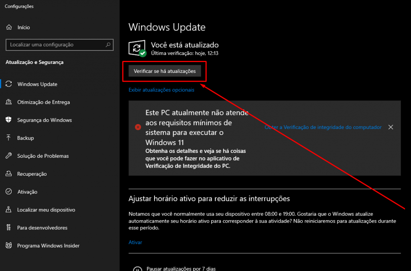Click the Solução de Problemas wrench icon

pyautogui.click(x=9, y=156)
